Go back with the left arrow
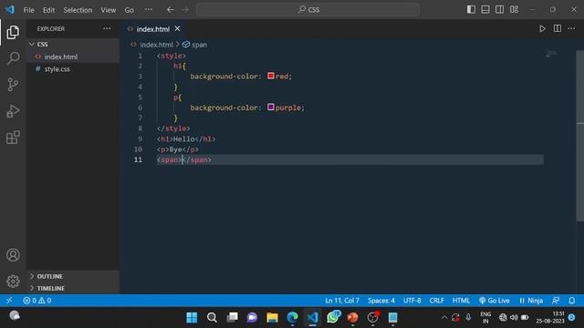 [x=171, y=10]
